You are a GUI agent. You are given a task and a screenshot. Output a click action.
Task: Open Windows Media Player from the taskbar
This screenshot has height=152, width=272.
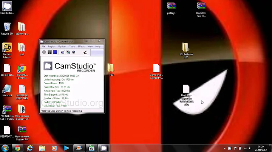[x=54, y=148]
